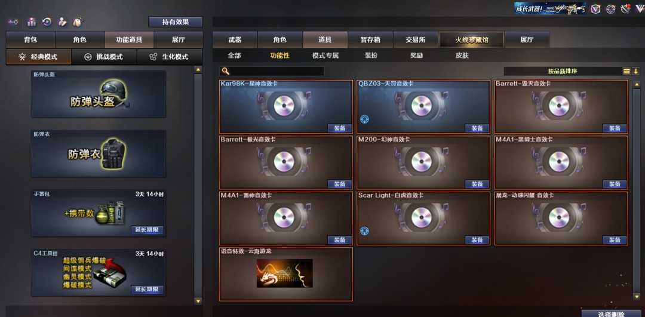Image resolution: width=645 pixels, height=317 pixels.
Task: Click the left panel scroll-up arrow
Action: point(198,70)
